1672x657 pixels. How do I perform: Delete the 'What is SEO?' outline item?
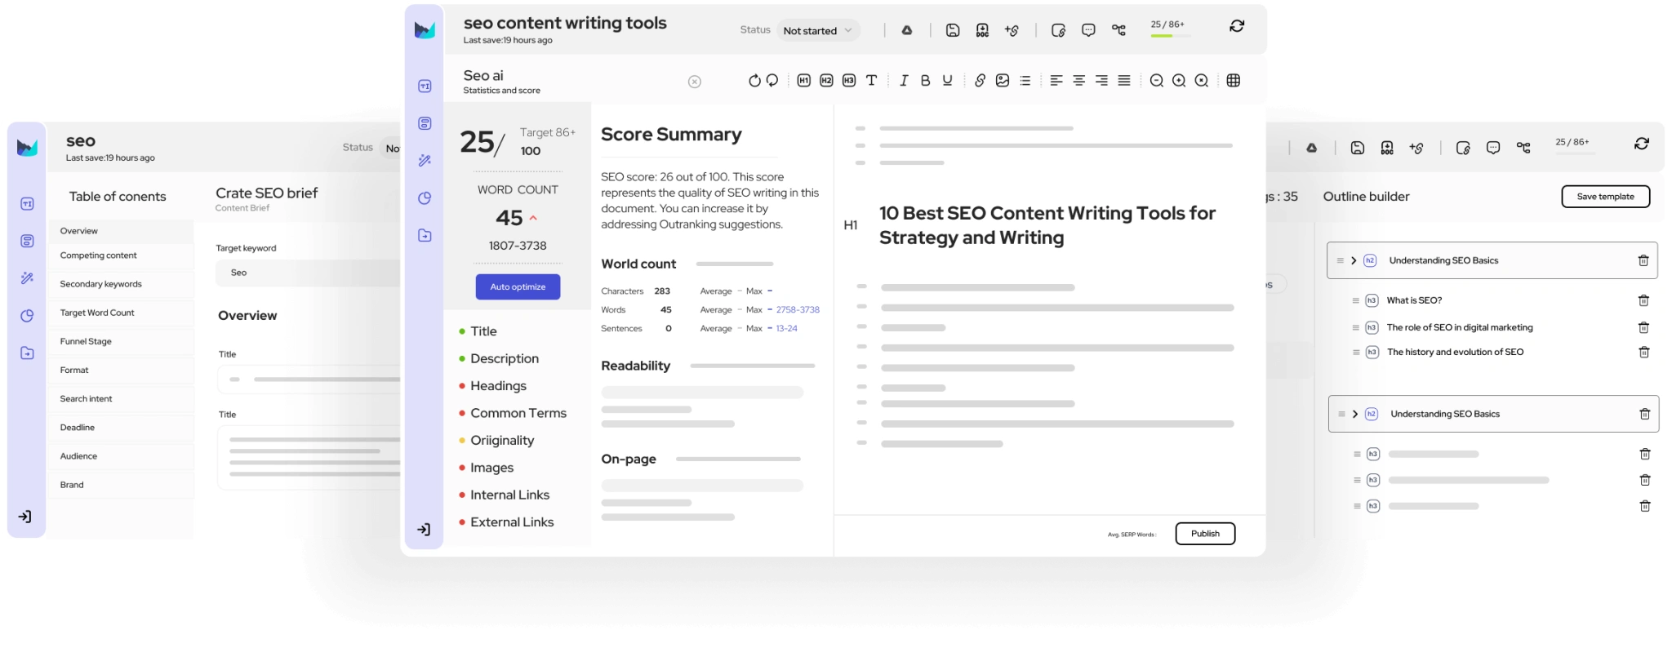pos(1643,300)
